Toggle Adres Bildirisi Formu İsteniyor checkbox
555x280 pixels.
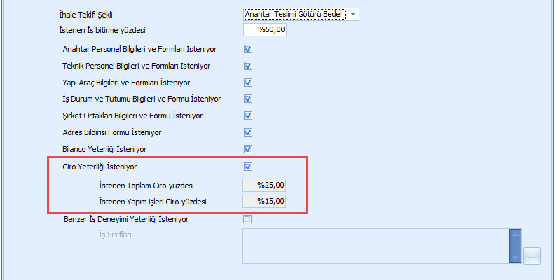[247, 132]
